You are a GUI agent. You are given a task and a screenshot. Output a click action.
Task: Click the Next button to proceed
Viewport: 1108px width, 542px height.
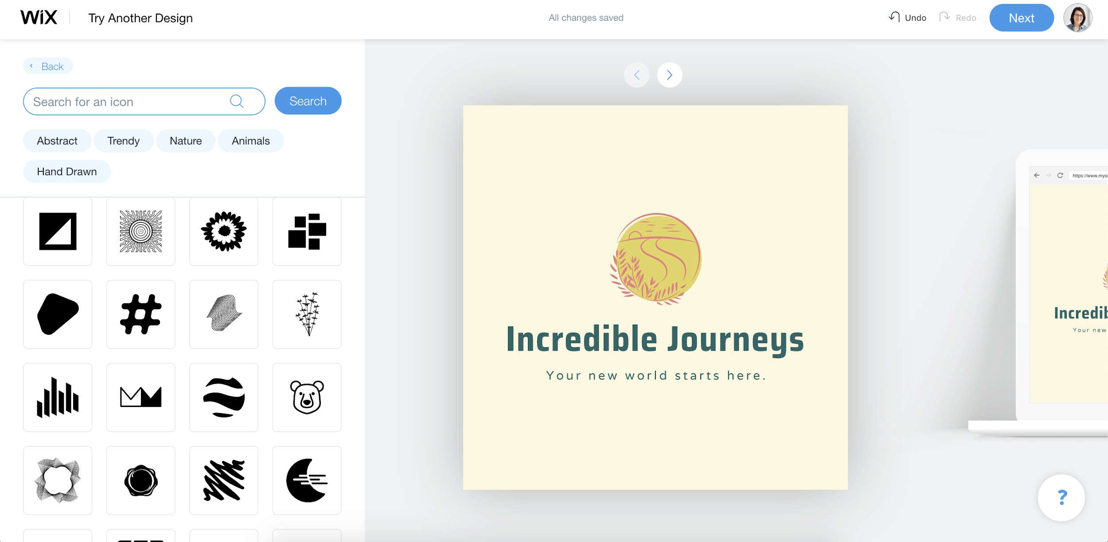click(1021, 18)
